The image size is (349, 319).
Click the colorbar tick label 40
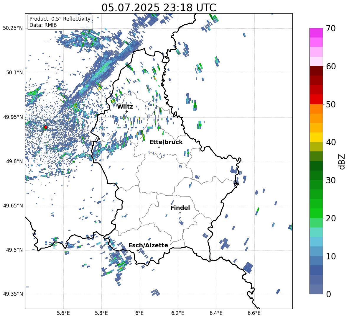pyautogui.click(x=331, y=142)
